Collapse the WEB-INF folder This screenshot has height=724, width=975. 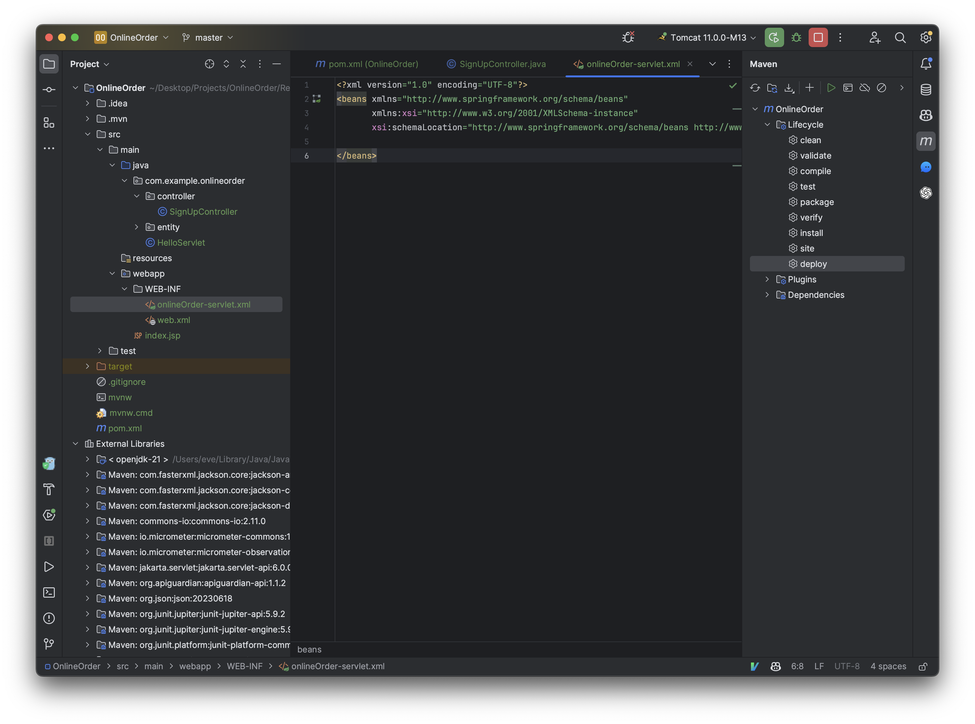click(125, 289)
